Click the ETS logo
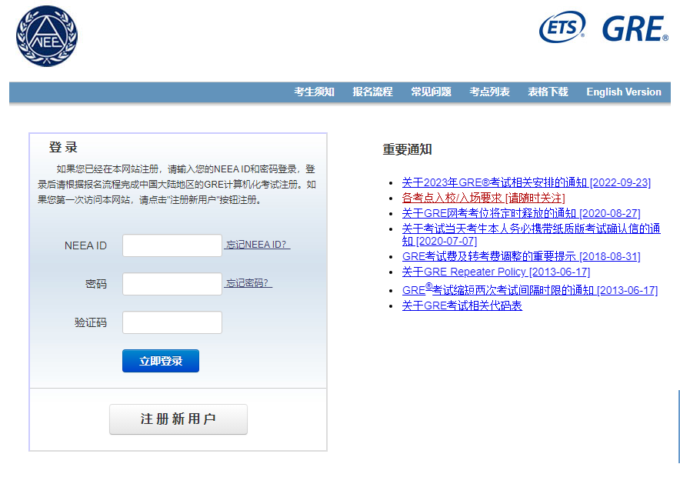 (x=562, y=28)
